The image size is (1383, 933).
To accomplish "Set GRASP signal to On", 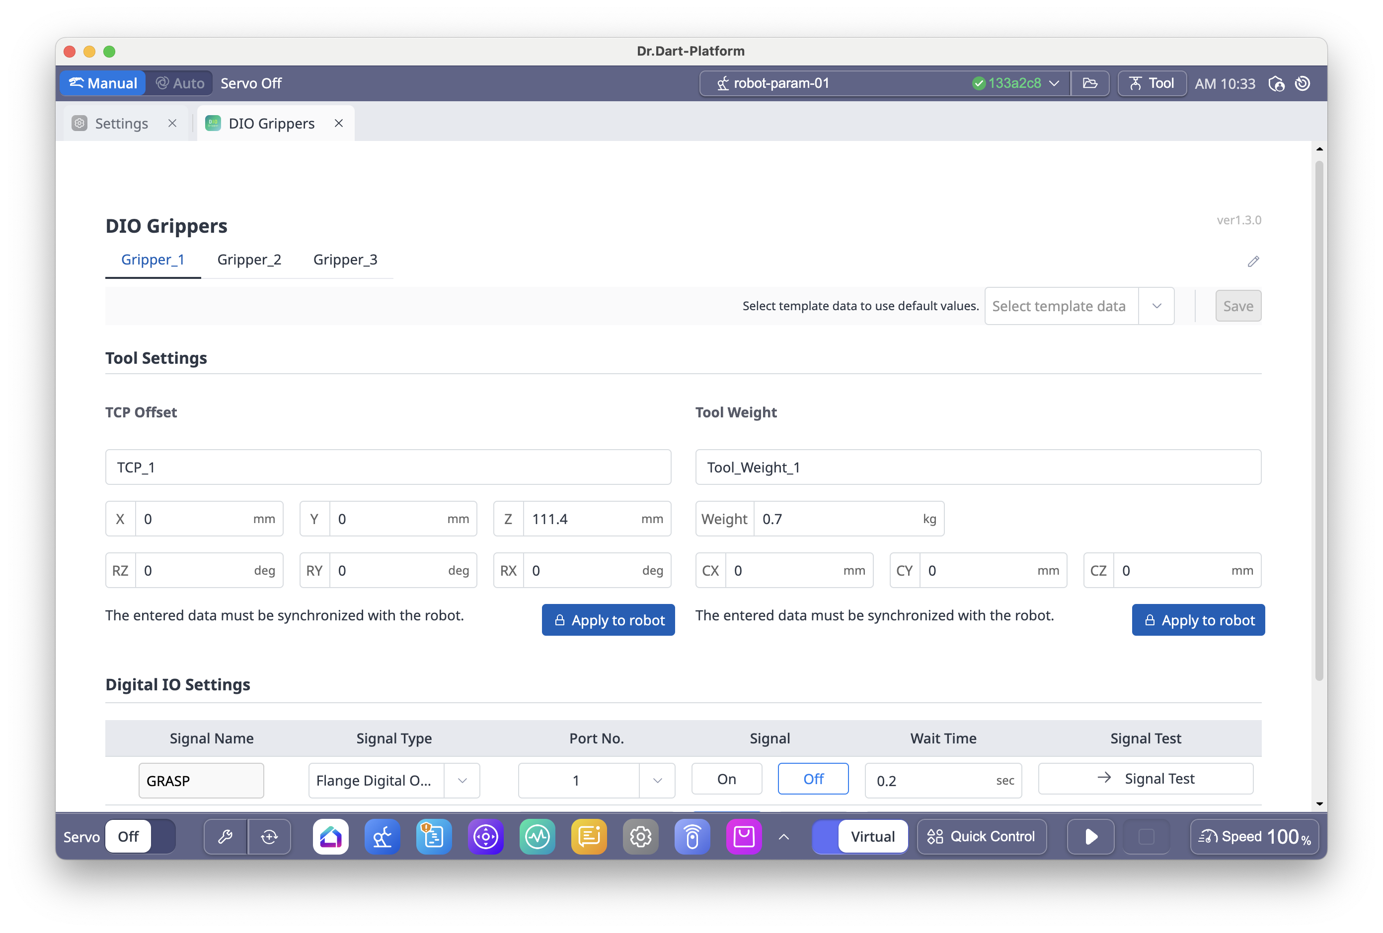I will pyautogui.click(x=727, y=779).
